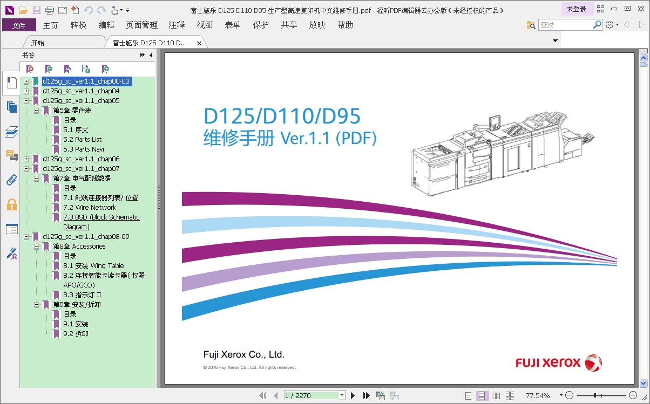Open bookmark 8.1 安装 Wing Table
The height and width of the screenshot is (404, 650).
[93, 266]
